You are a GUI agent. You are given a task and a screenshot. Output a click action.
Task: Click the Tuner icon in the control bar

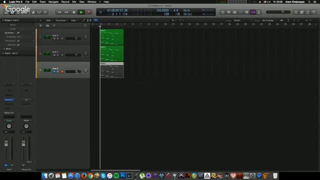228,12
